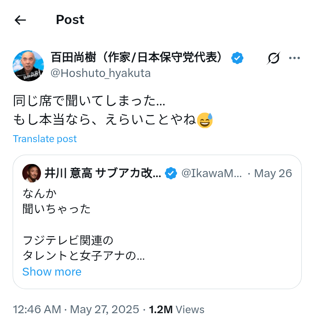Open Grok actions icon on the post
The width and height of the screenshot is (314, 325).
273,58
